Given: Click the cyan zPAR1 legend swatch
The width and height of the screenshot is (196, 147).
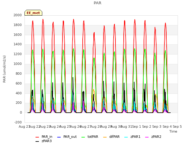Looking at the screenshot, I should 126,137.
